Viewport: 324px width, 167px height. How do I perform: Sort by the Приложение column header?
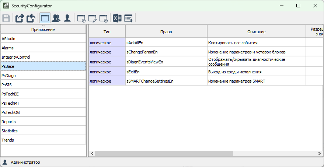point(43,29)
